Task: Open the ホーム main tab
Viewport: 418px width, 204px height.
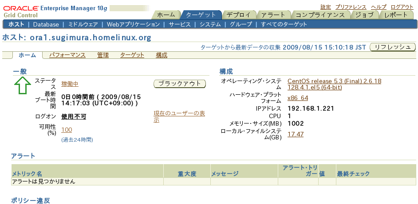Action: 166,15
